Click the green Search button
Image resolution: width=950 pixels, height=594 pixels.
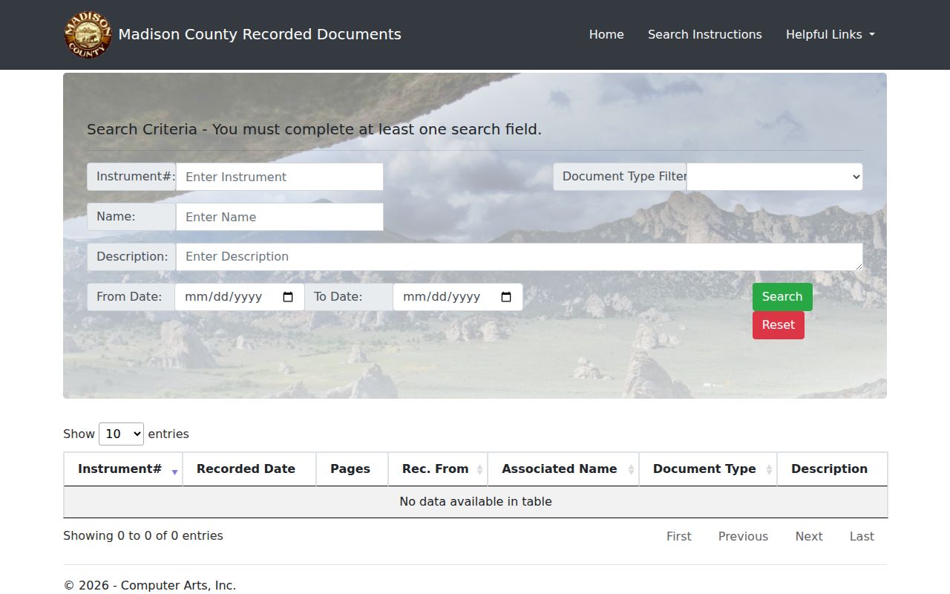(x=782, y=297)
